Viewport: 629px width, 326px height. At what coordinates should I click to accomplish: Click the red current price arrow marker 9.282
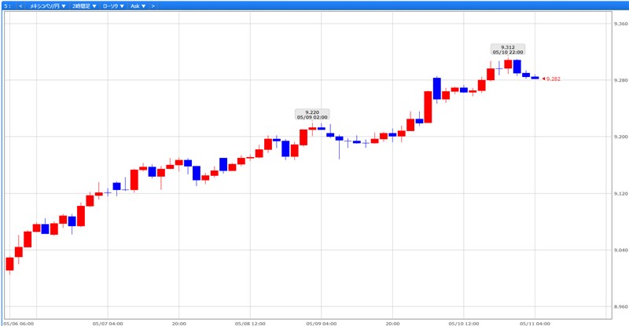coord(552,79)
